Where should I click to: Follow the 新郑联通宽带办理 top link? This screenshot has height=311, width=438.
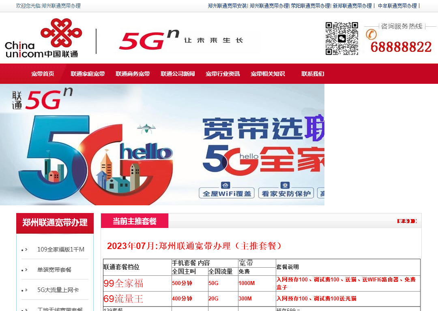tap(352, 6)
